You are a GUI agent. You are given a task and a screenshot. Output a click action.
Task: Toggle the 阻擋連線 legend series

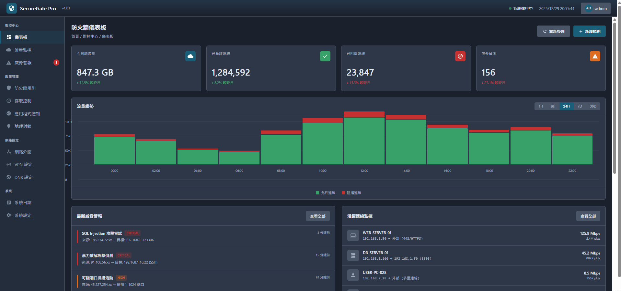pos(351,193)
